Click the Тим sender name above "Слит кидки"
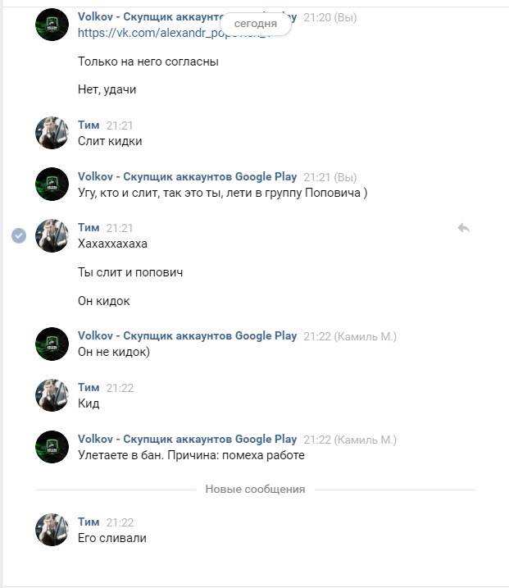 click(89, 125)
